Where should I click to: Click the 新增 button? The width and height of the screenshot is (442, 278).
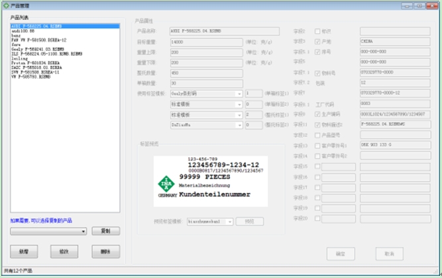(23, 253)
